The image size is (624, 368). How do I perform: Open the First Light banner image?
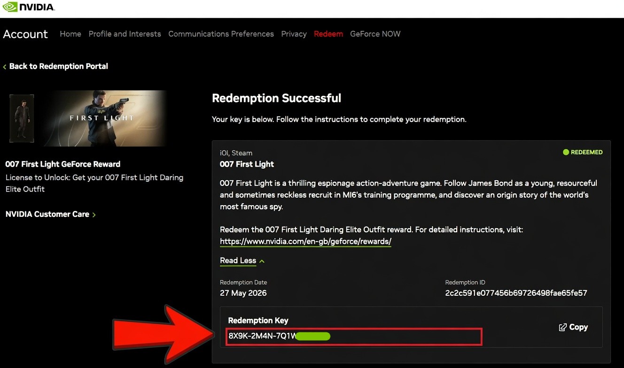[x=105, y=118]
